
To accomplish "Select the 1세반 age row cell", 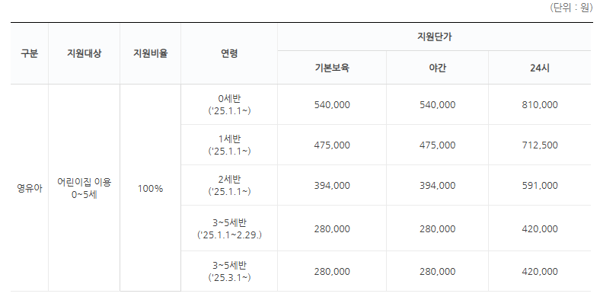I will [x=229, y=145].
